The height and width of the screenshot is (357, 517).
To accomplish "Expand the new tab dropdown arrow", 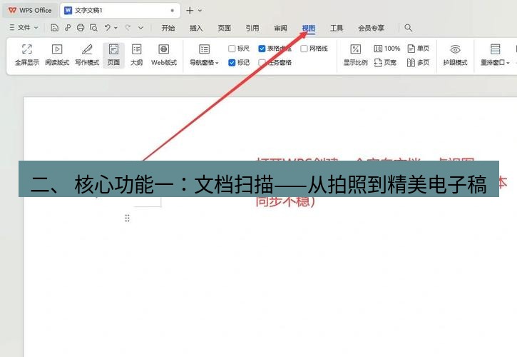I will pos(200,11).
